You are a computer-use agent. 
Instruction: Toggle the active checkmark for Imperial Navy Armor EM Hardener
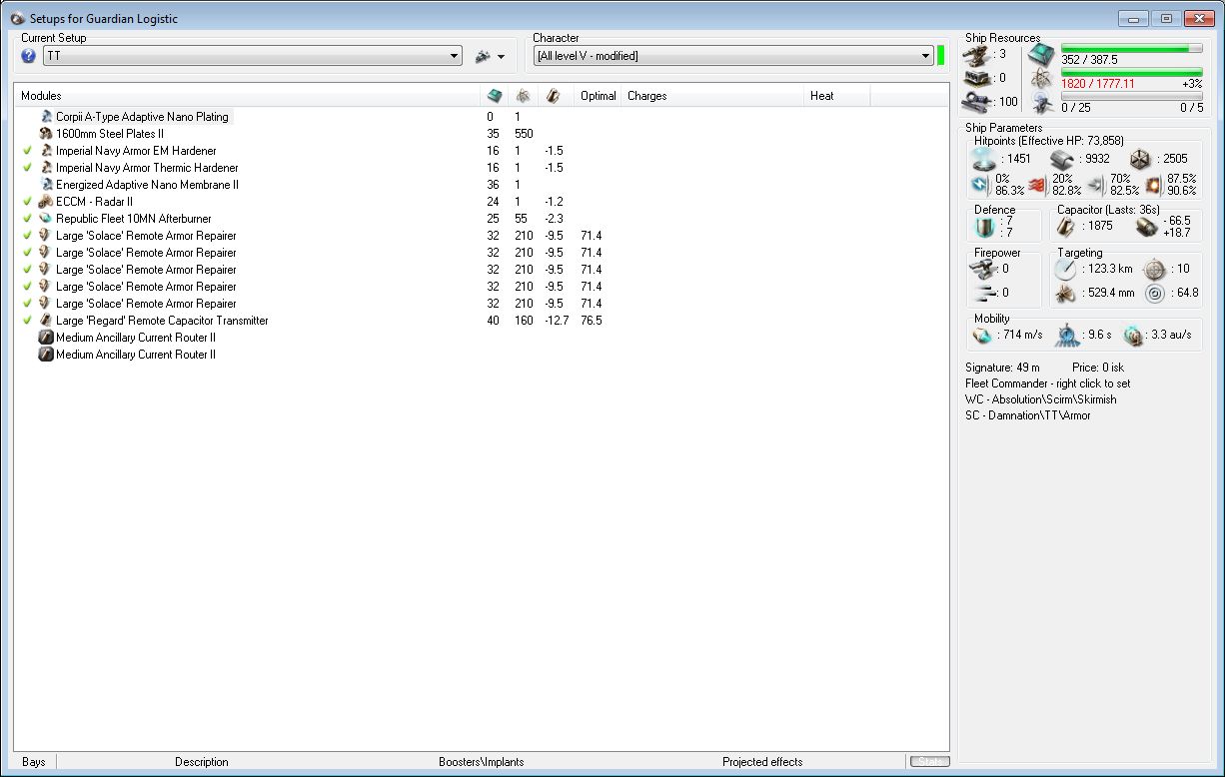pos(27,151)
